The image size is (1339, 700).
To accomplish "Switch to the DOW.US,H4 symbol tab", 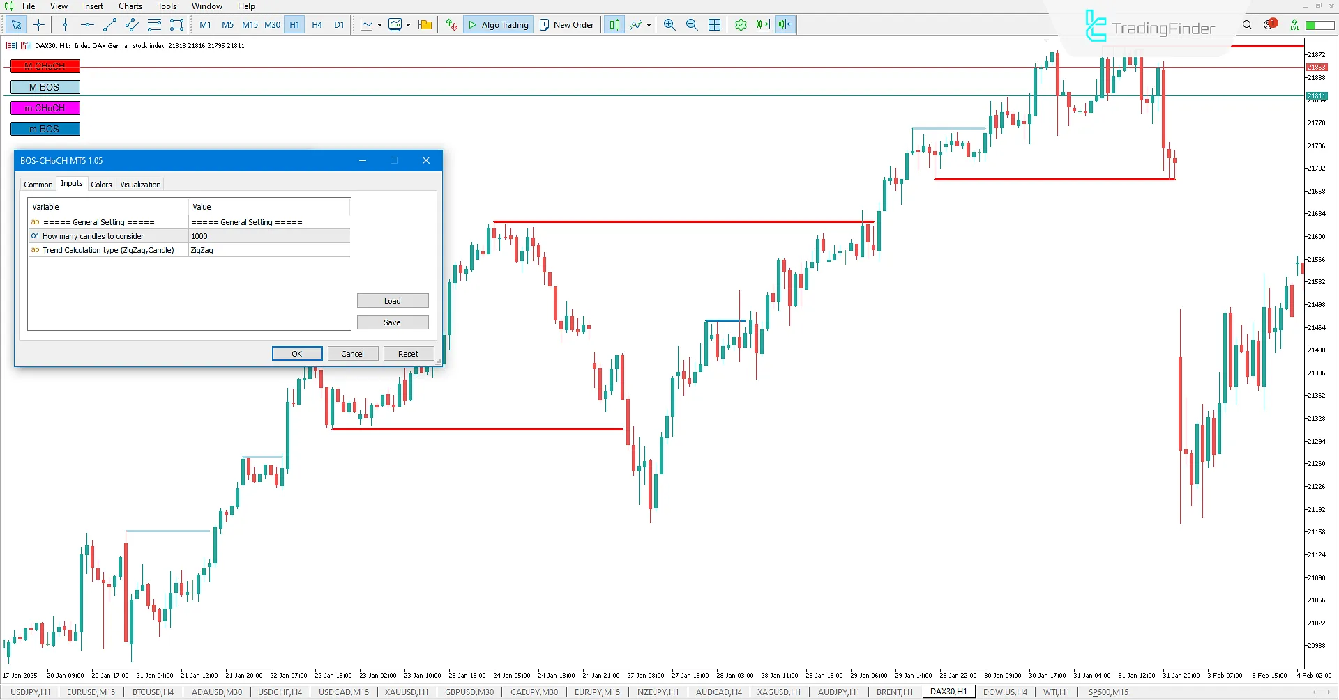I will tap(1004, 692).
